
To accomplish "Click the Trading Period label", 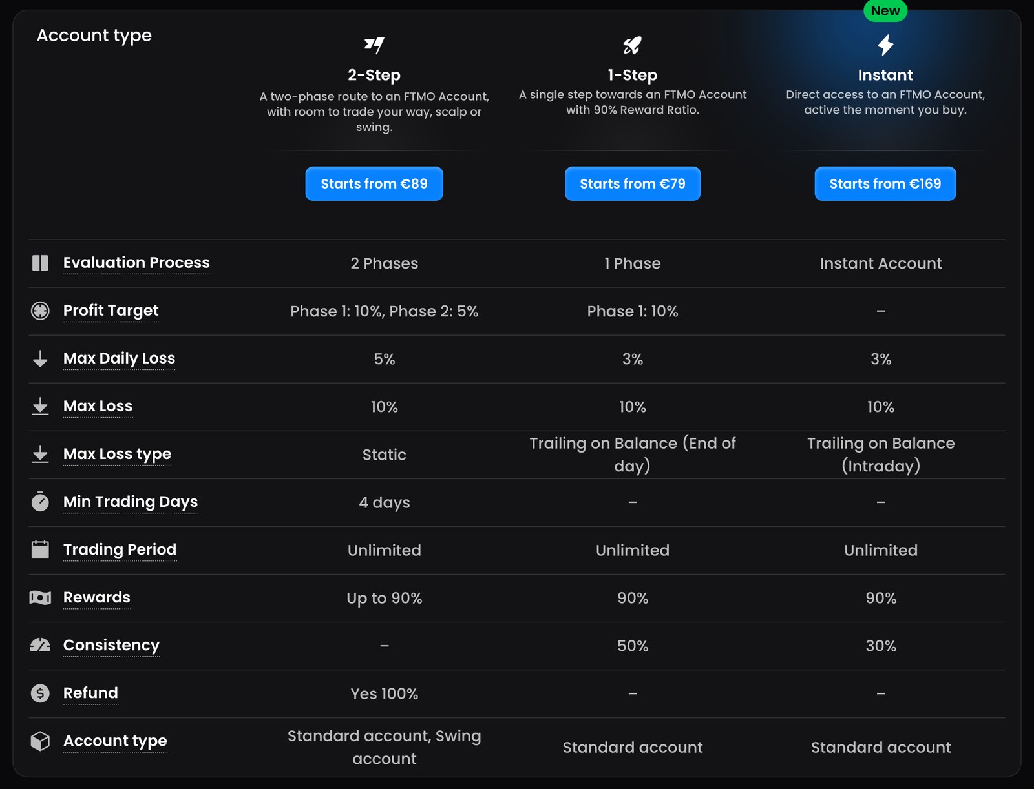I will (120, 549).
